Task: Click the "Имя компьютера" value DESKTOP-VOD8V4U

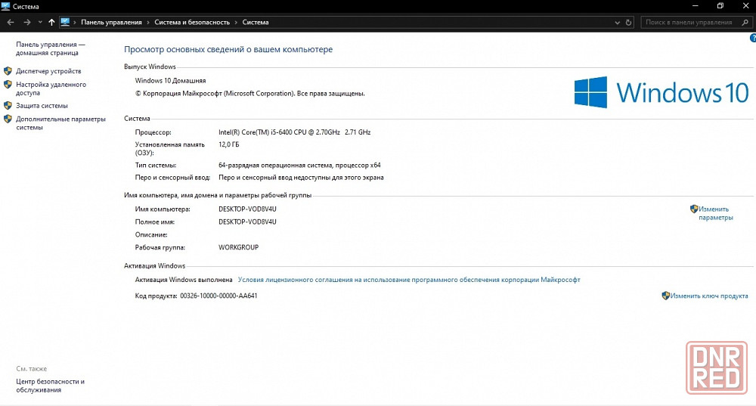Action: click(x=247, y=209)
